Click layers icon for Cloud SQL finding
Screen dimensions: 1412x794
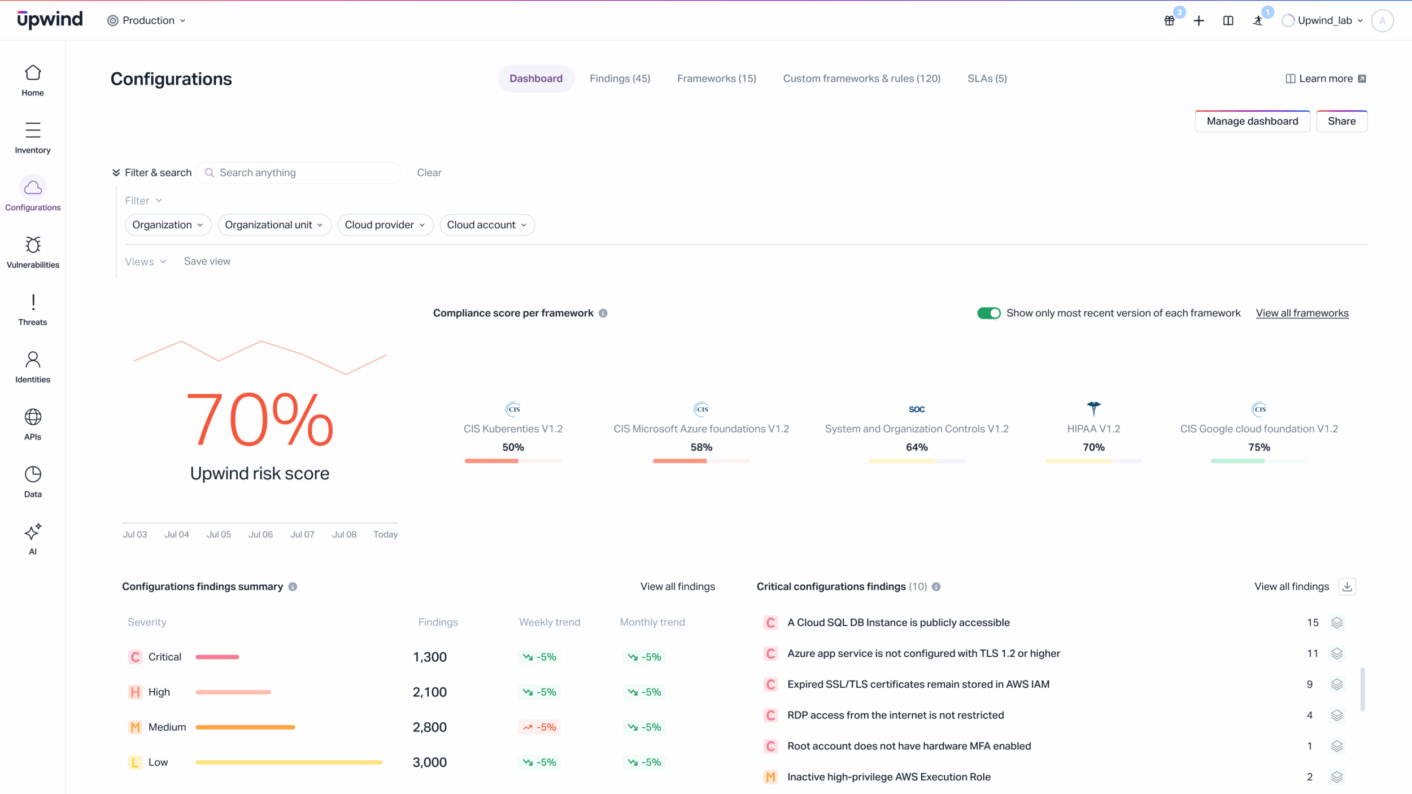1336,622
